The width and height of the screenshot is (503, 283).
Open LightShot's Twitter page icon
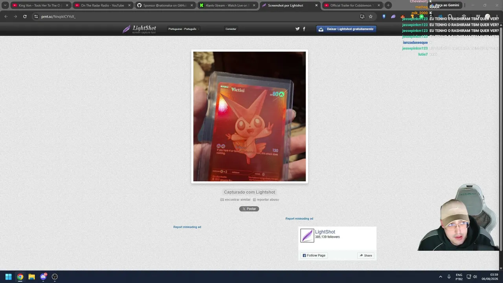pos(297,29)
